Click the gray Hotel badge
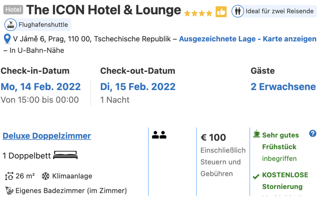This screenshot has height=201, width=322. click(13, 10)
